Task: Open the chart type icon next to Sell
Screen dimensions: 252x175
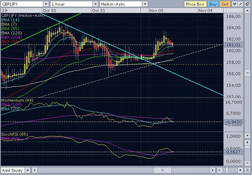Action: tap(235, 4)
